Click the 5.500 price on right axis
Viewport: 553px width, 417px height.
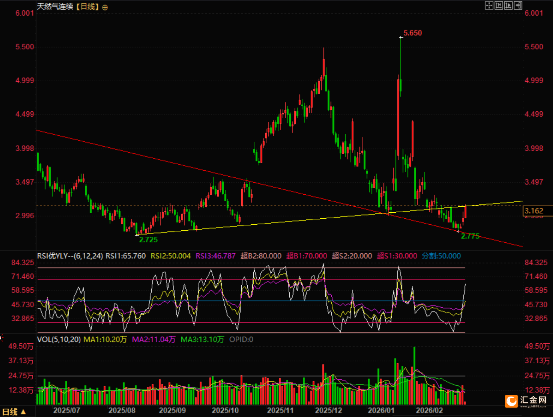click(534, 46)
